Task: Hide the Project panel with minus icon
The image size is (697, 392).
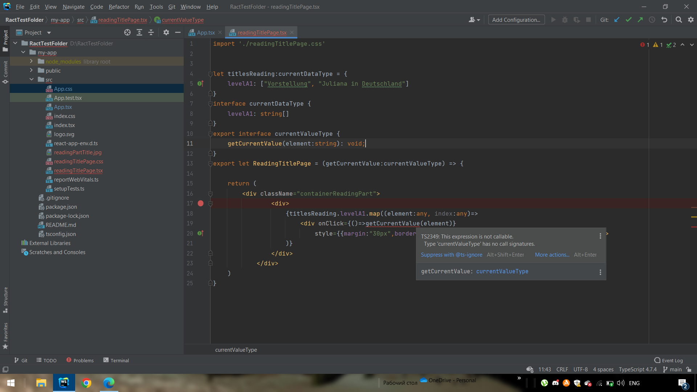Action: click(x=178, y=32)
